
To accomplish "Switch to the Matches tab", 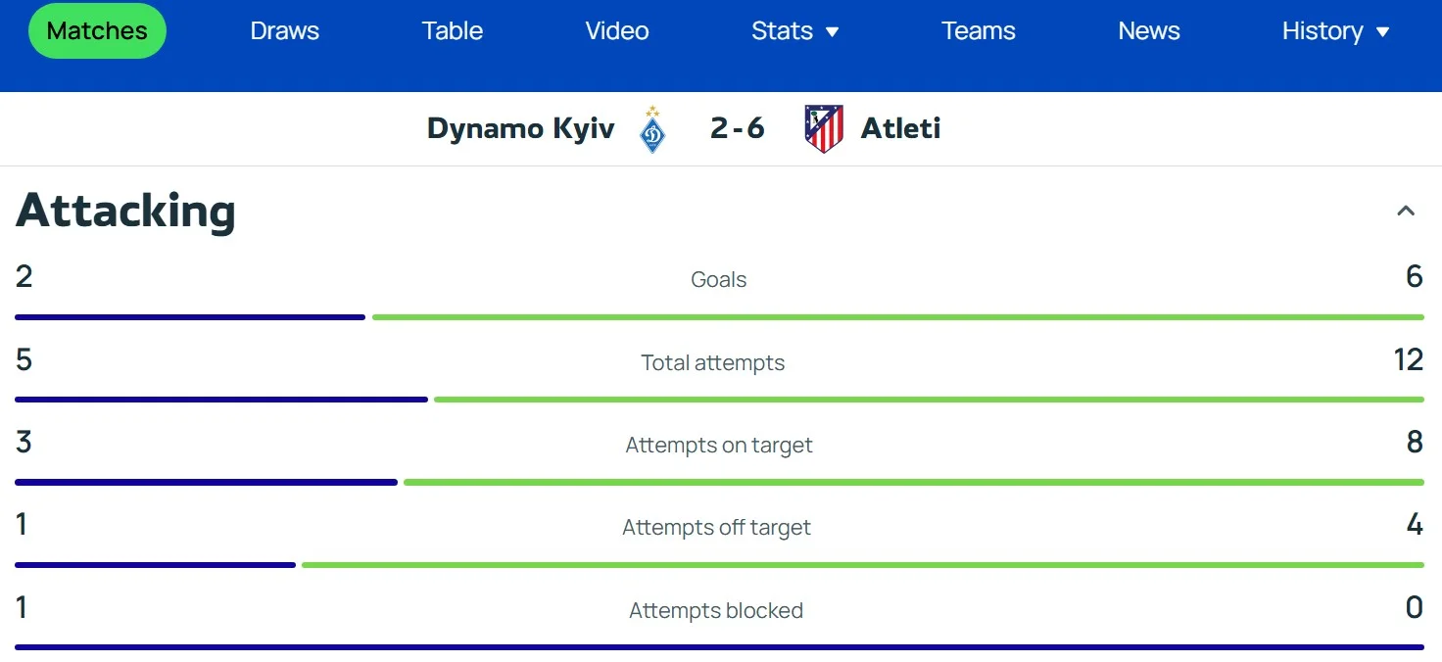I will coord(97,31).
